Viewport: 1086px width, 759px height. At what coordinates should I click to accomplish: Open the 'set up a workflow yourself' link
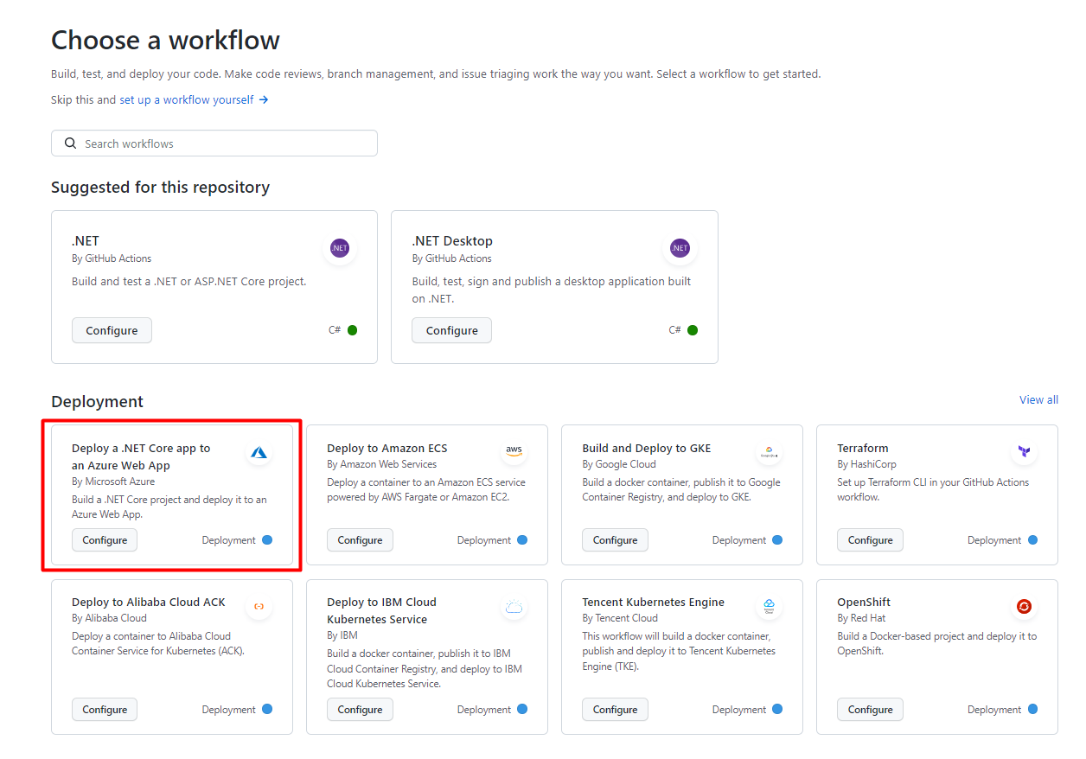[187, 100]
